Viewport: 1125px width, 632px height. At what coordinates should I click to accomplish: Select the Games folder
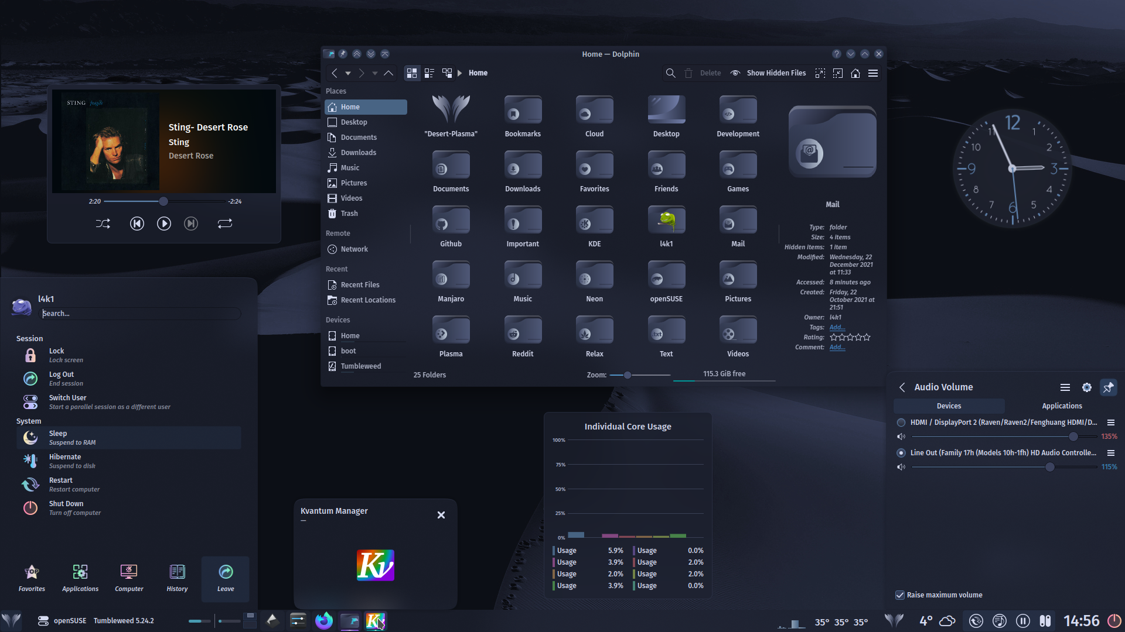point(738,172)
